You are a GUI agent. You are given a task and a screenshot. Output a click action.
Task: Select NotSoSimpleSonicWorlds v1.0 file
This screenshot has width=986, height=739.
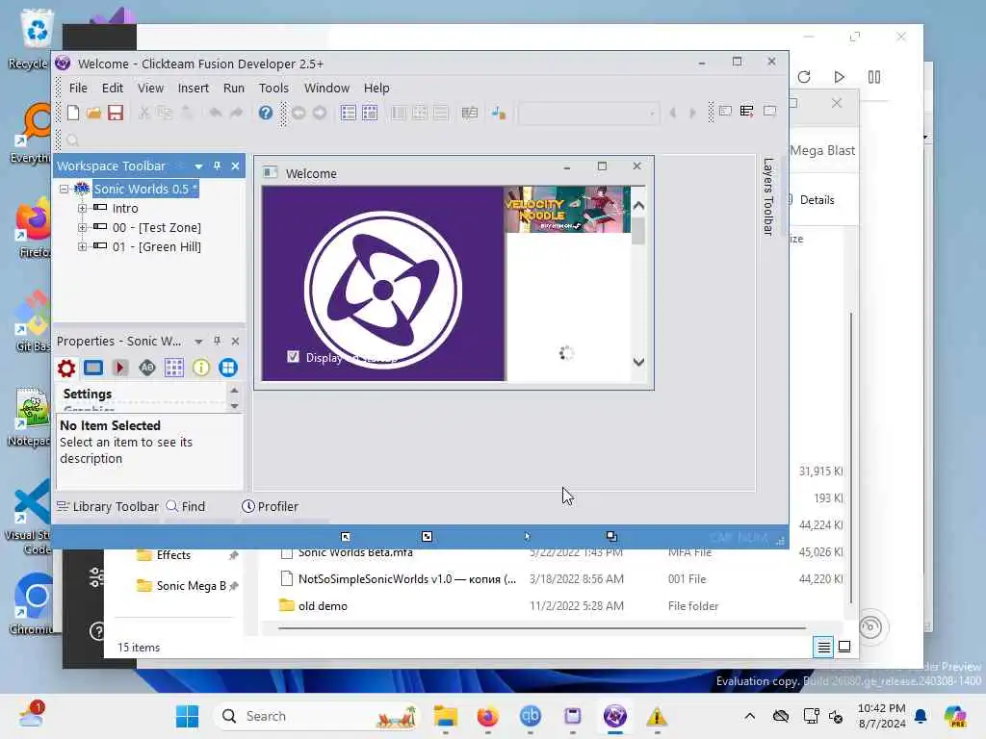point(407,578)
